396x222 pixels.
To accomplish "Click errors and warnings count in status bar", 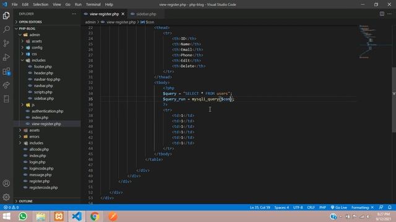I will tap(11, 207).
